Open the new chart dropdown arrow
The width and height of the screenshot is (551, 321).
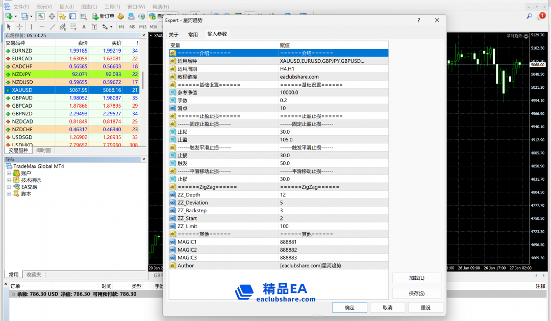(16, 16)
